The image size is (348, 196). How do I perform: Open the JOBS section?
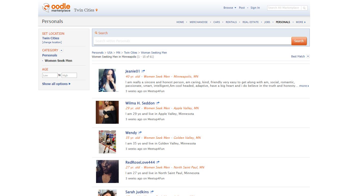coord(267,22)
